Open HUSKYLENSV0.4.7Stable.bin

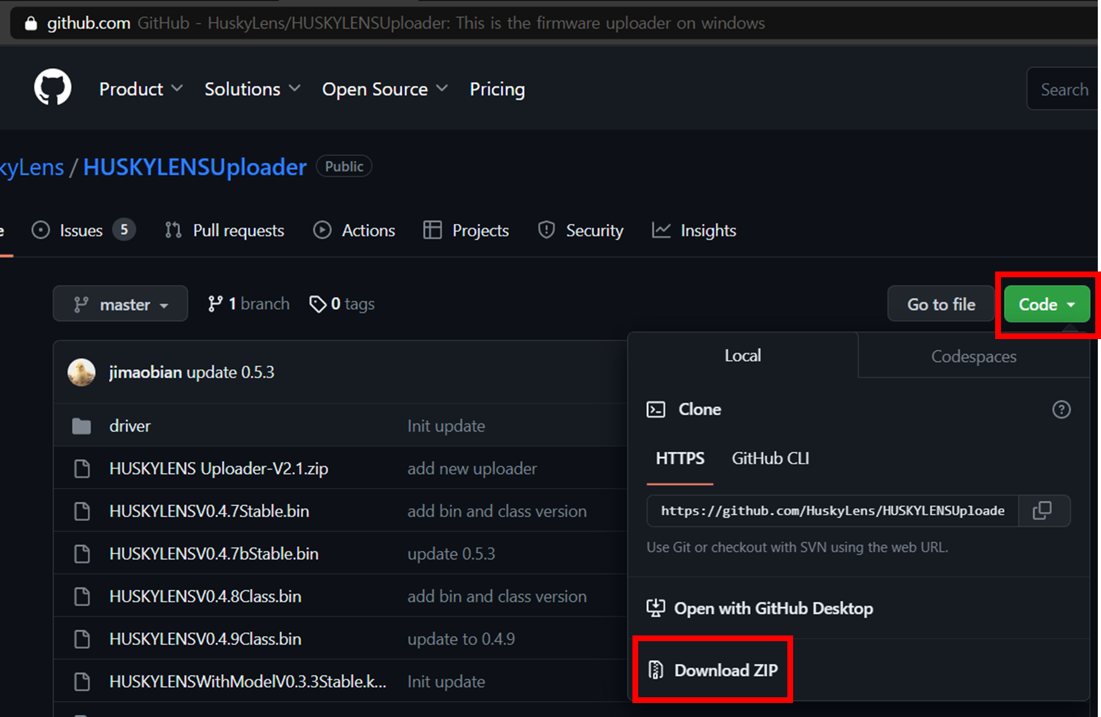(x=209, y=511)
